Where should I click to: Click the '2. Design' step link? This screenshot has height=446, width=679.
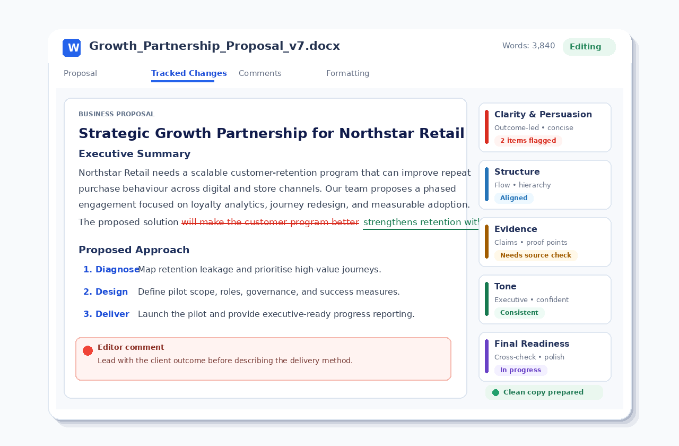point(106,292)
